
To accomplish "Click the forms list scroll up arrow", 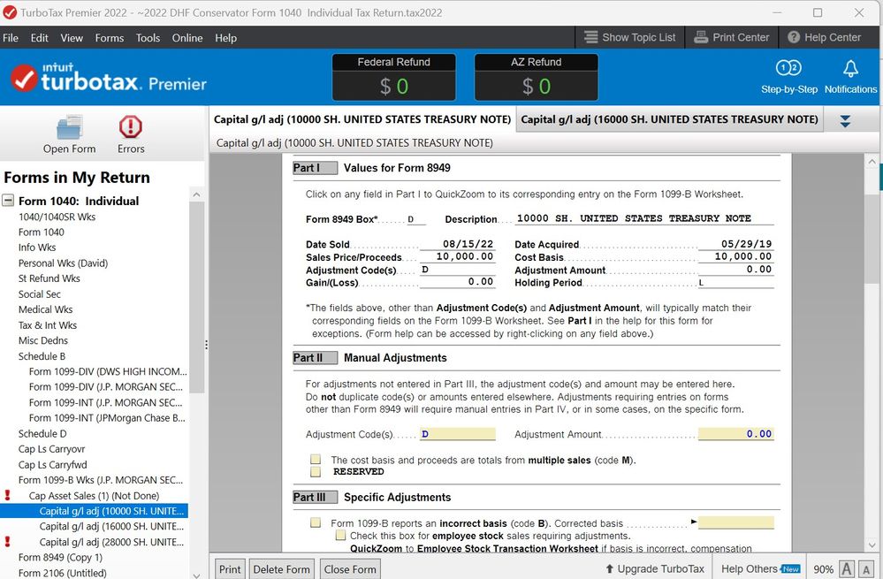I will click(x=196, y=194).
